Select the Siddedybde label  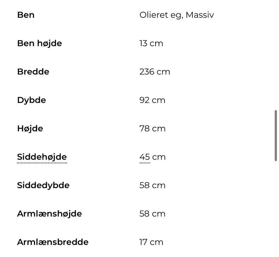[43, 185]
